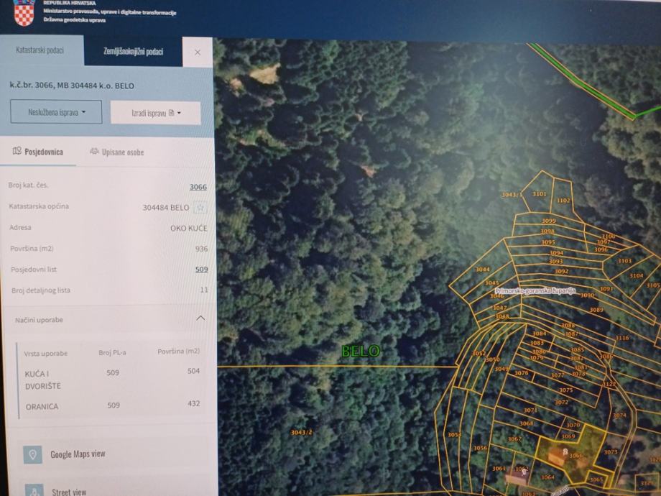Select the Katastarski podaci tab
This screenshot has height=496, width=661.
40,50
